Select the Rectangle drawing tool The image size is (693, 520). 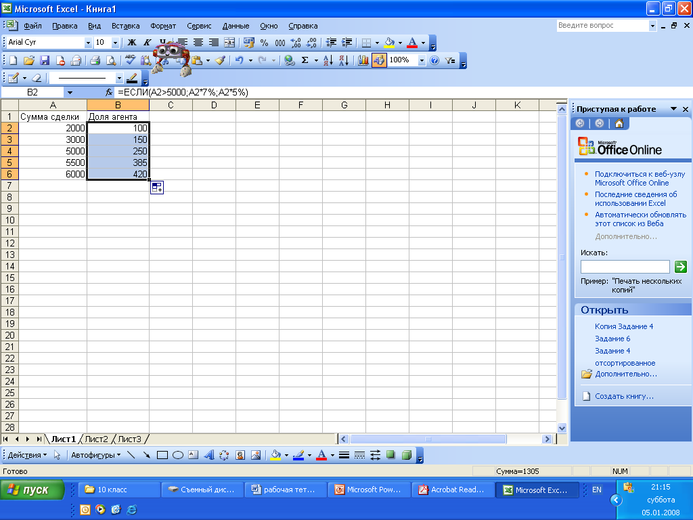(x=162, y=455)
